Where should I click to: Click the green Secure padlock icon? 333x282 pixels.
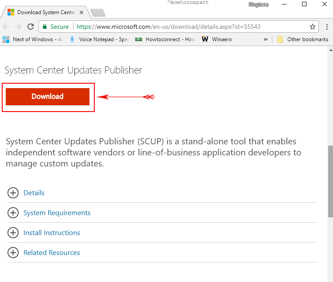[x=45, y=27]
